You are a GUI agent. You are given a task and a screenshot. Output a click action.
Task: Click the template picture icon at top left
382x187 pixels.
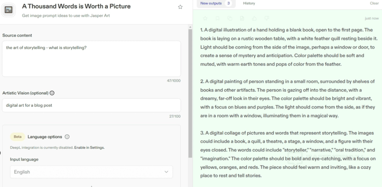click(x=7, y=10)
